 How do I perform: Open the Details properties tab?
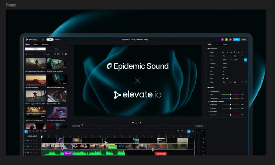[x=225, y=45]
